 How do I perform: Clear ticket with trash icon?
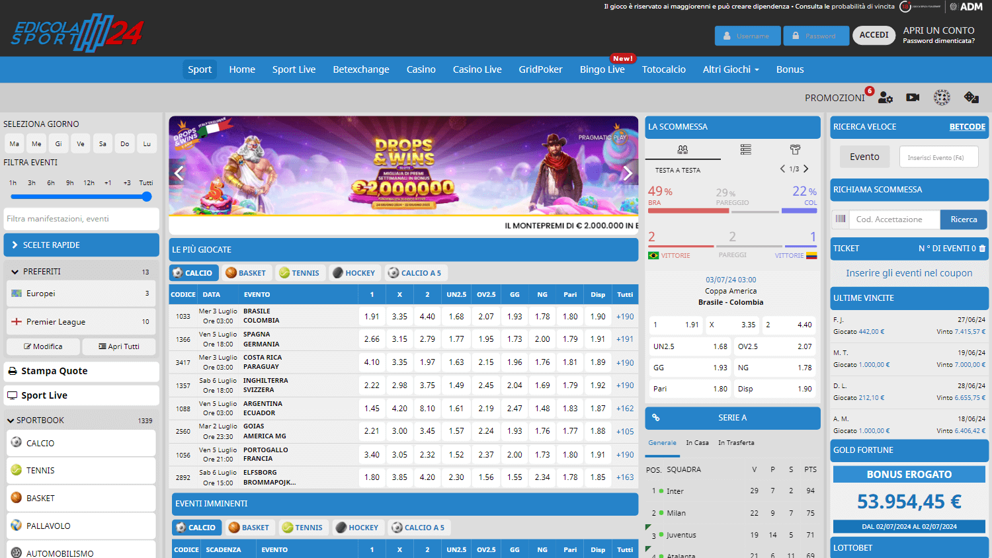click(x=982, y=249)
